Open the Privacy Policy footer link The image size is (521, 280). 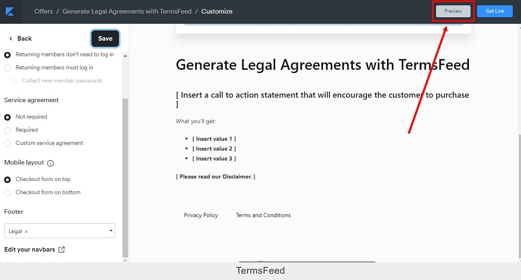point(201,215)
